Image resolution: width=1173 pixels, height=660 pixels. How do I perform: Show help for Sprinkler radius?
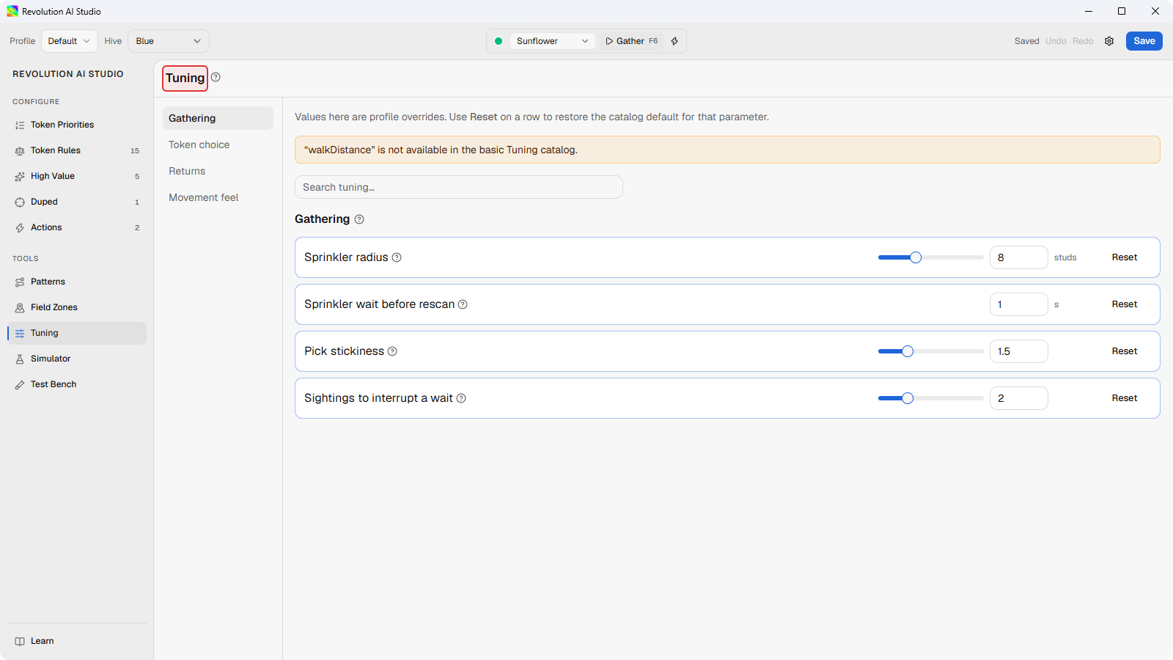point(397,257)
